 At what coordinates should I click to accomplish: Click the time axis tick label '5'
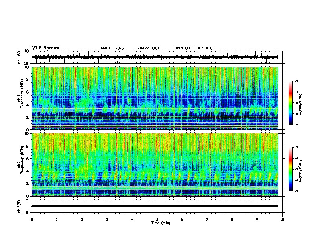pos(157,219)
